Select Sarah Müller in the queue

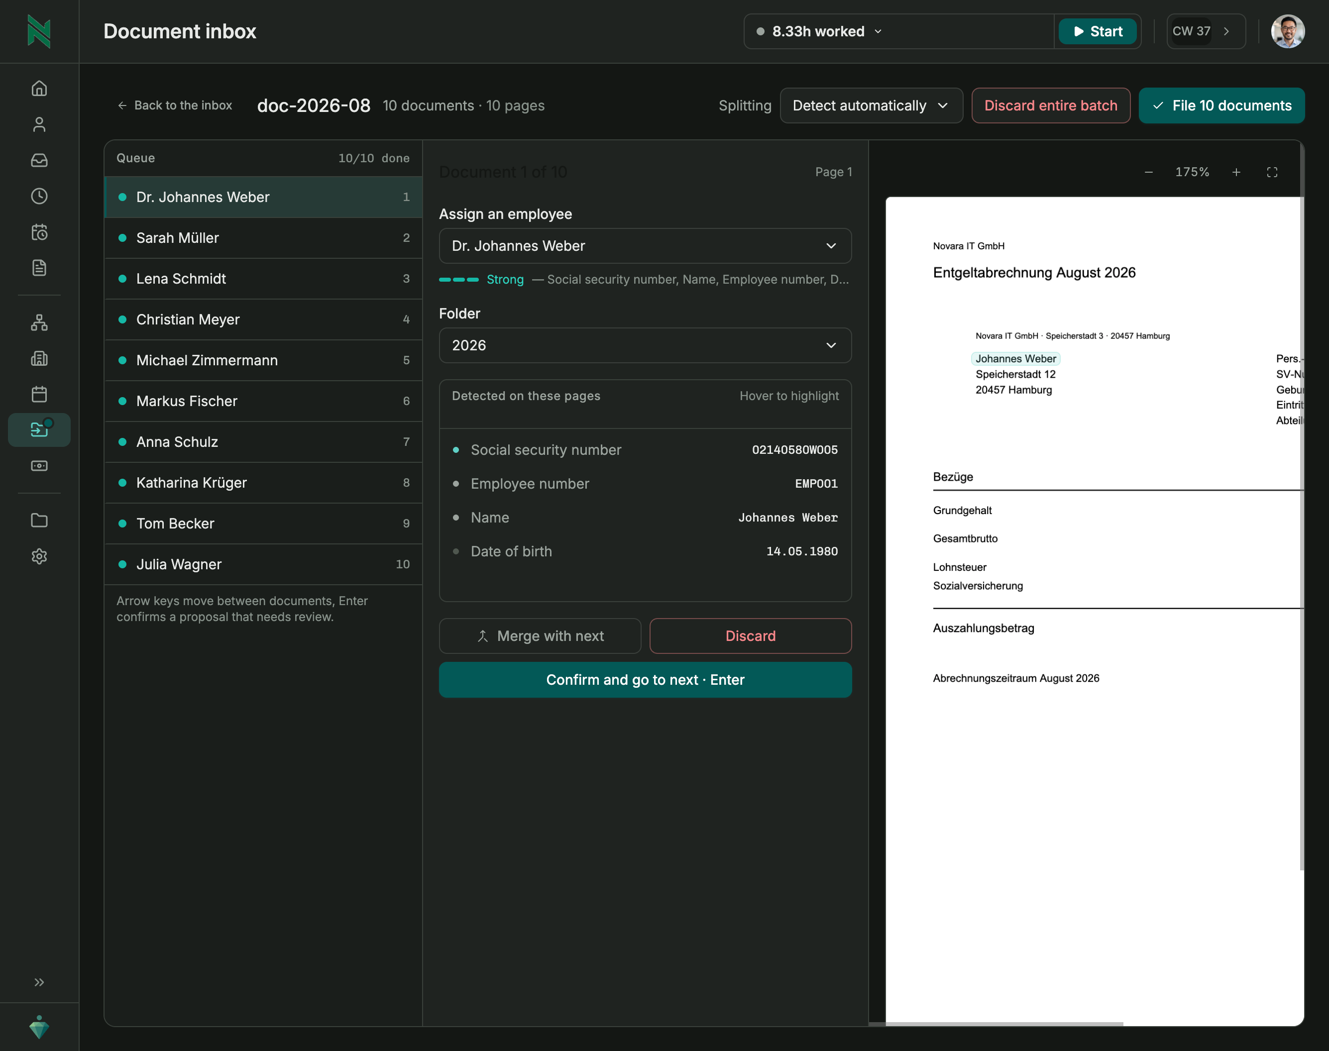coord(263,238)
